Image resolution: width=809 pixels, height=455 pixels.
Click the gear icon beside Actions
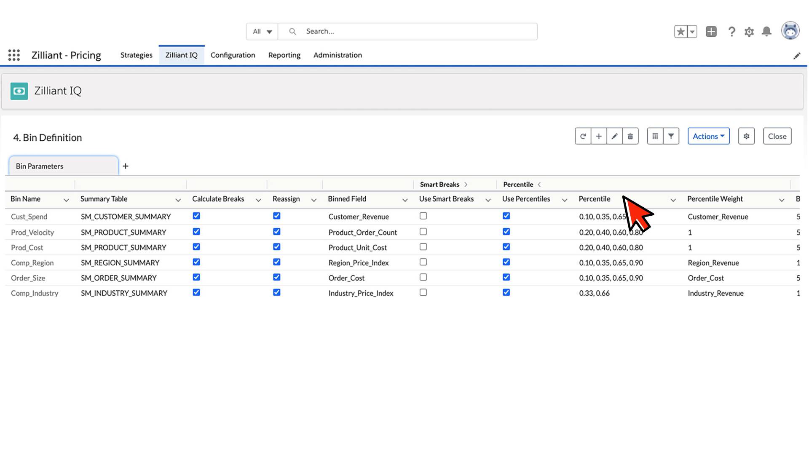tap(746, 136)
